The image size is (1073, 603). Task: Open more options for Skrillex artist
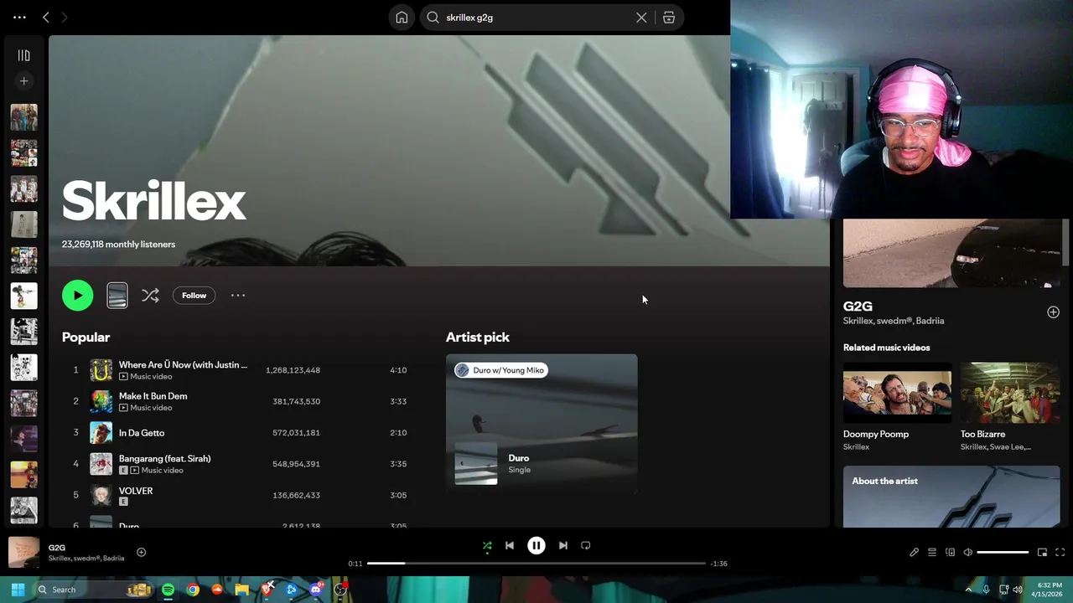pyautogui.click(x=238, y=295)
